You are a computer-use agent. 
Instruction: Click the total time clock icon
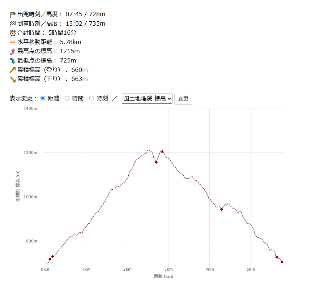[13, 33]
